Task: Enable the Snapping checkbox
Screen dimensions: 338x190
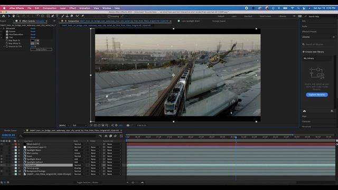Action: [109, 16]
